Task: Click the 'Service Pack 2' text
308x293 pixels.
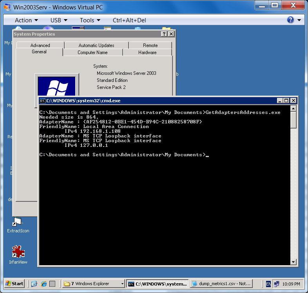Action: point(111,87)
